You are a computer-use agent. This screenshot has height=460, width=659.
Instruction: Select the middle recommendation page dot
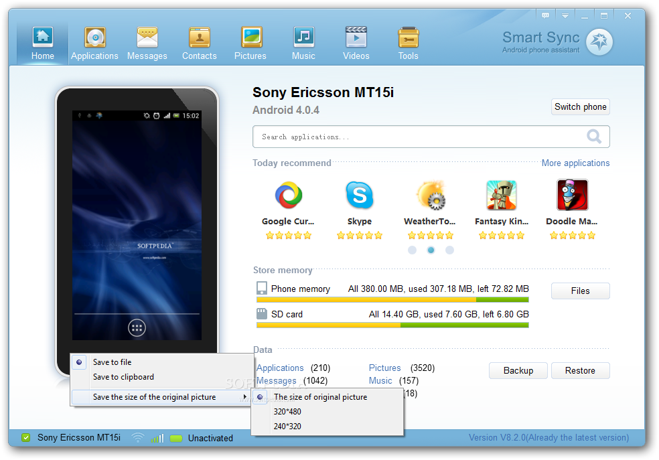[431, 250]
